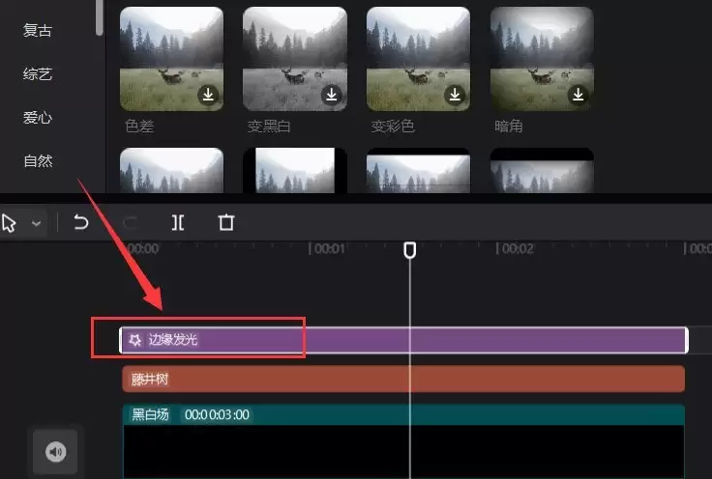Mute the track with speaker button
The height and width of the screenshot is (479, 712).
click(x=55, y=452)
